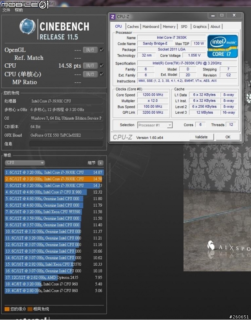Screen dimensions: 251x320
Task: Select rank 5 entry scoring 11.80
Action: click(x=54, y=198)
